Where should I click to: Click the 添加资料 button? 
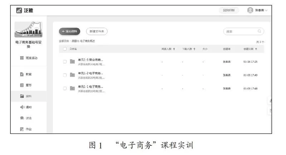click(x=69, y=31)
